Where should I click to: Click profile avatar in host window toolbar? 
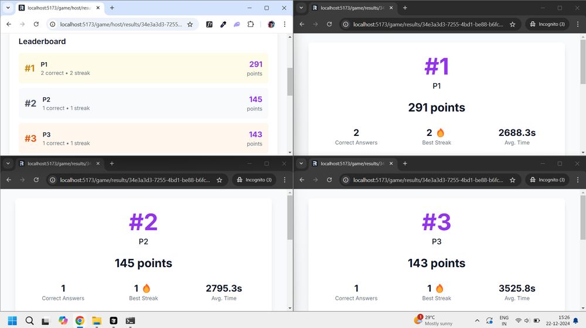(x=271, y=24)
